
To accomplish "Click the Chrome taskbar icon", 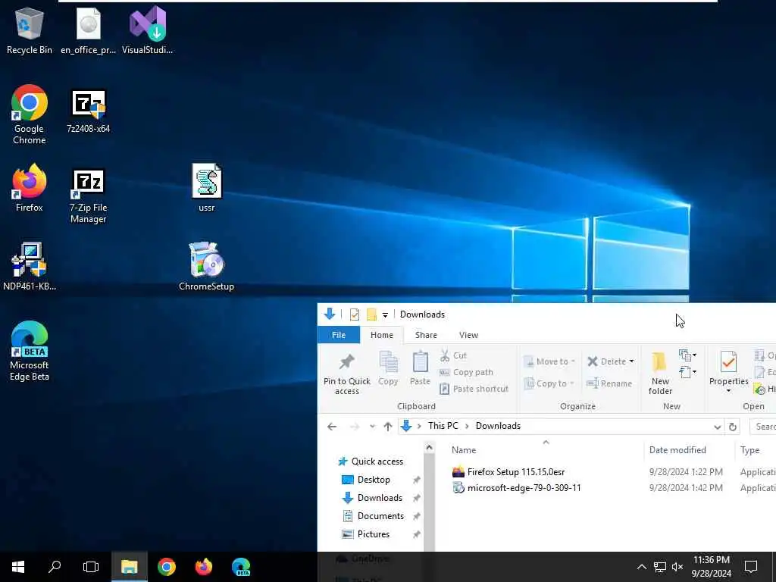I will pos(166,567).
